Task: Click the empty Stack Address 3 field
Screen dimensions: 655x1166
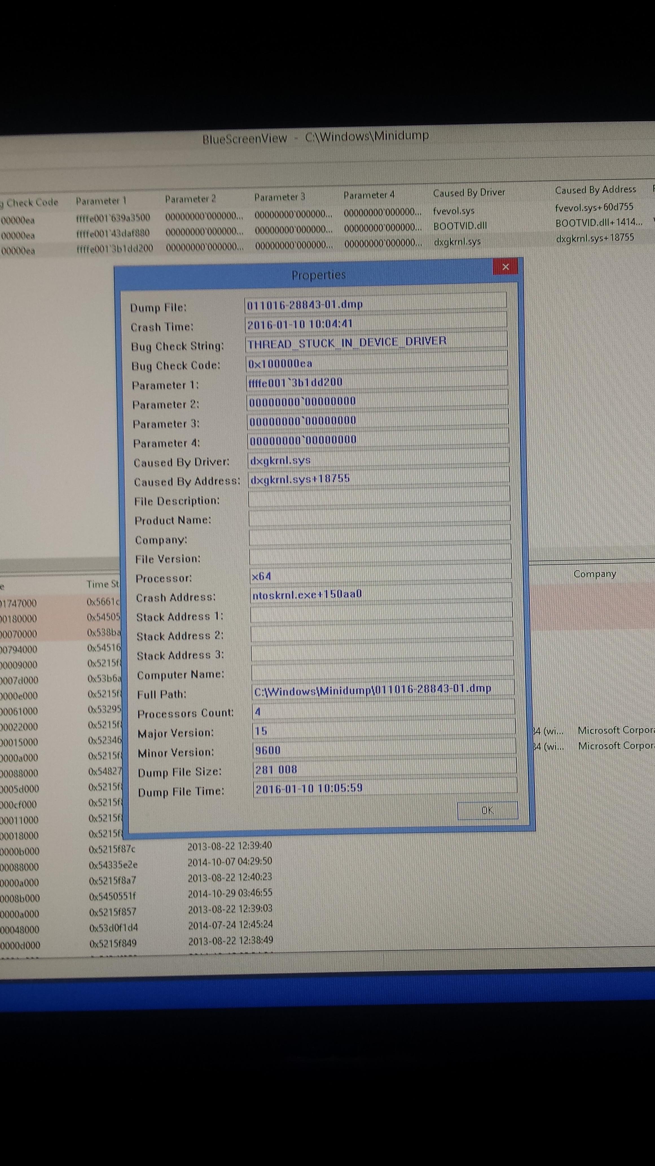Action: (383, 652)
